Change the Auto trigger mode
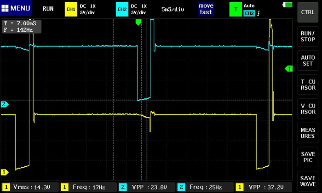Image resolution: width=322 pixels, height=193 pixels. [251, 6]
